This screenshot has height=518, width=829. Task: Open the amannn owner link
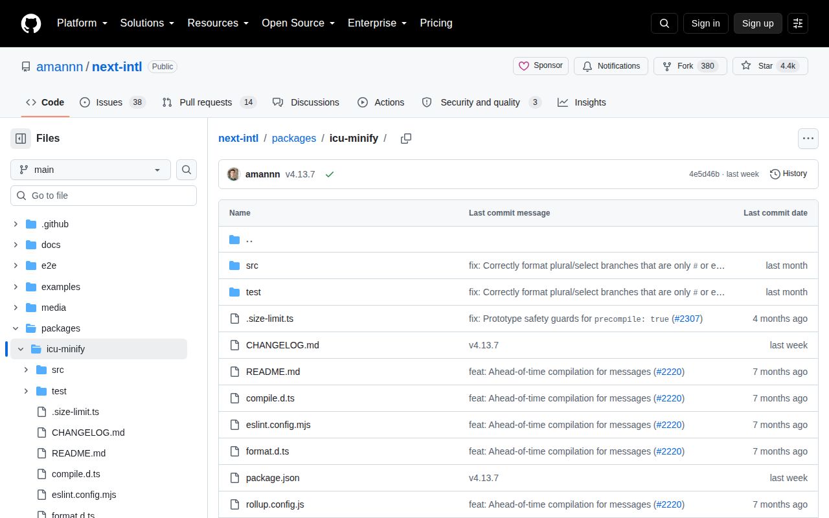coord(60,66)
